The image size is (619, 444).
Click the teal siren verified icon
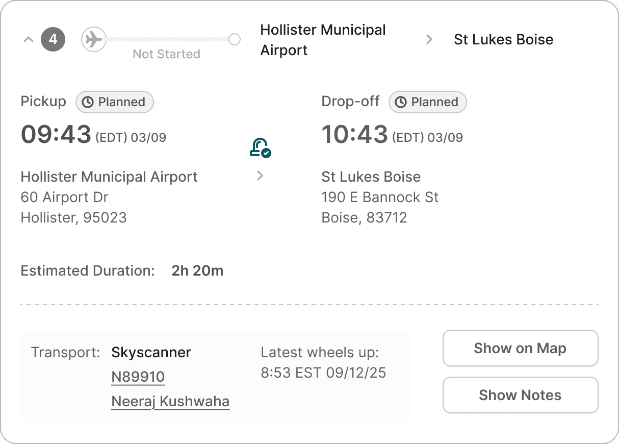tap(260, 147)
